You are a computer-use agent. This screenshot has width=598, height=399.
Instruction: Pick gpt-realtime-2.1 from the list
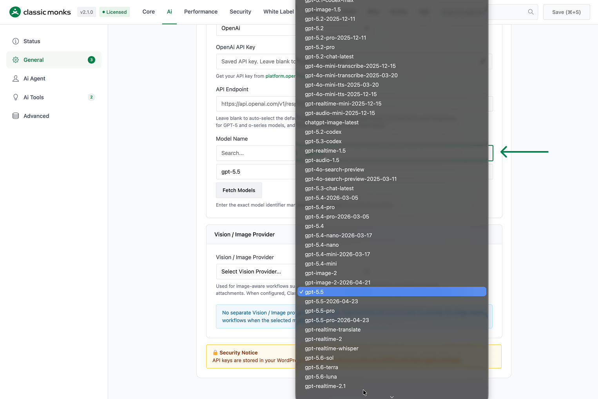click(x=392, y=386)
